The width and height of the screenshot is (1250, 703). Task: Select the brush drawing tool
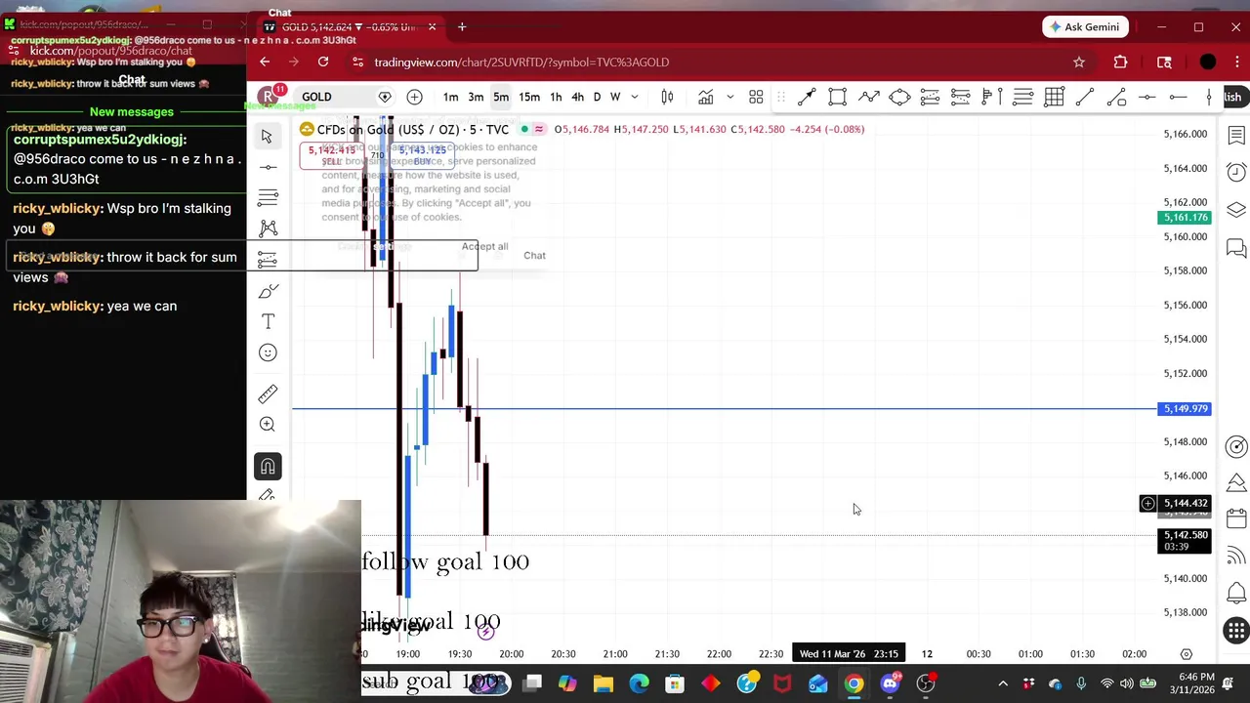click(268, 291)
